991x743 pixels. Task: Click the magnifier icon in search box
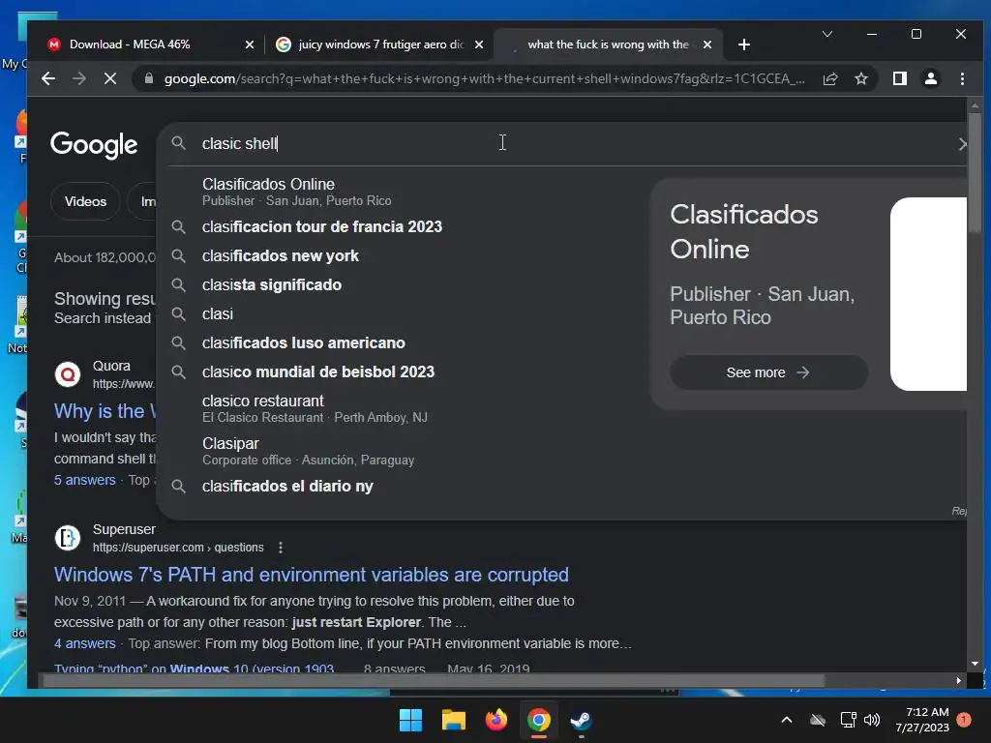tap(179, 143)
